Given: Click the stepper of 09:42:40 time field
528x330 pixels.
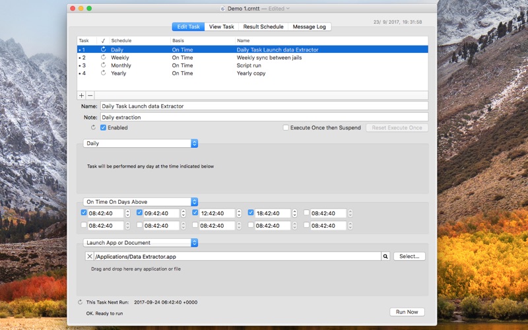Looking at the screenshot, I should pos(183,213).
